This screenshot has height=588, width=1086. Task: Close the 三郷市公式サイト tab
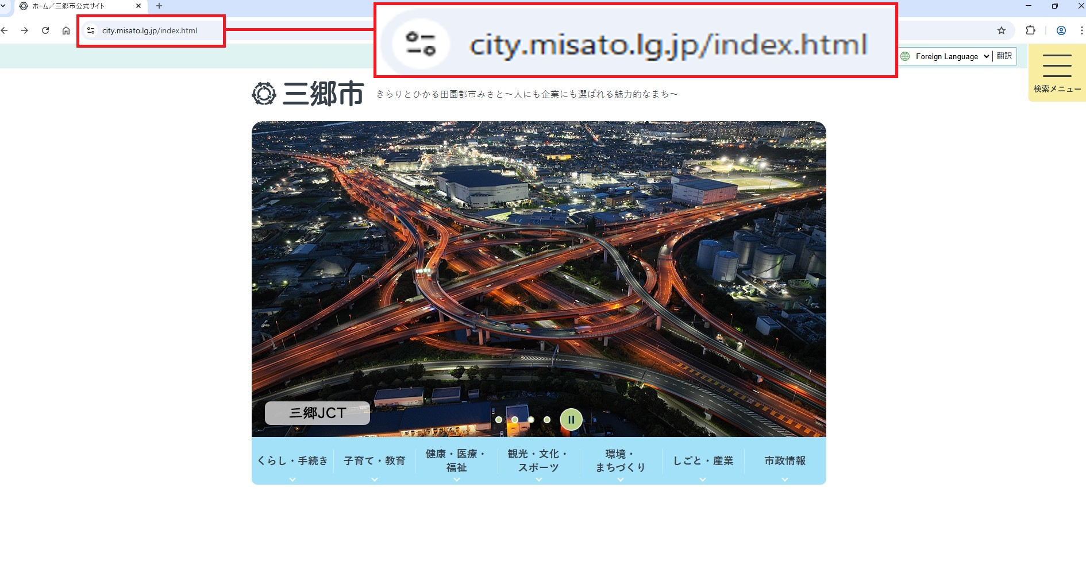click(138, 6)
